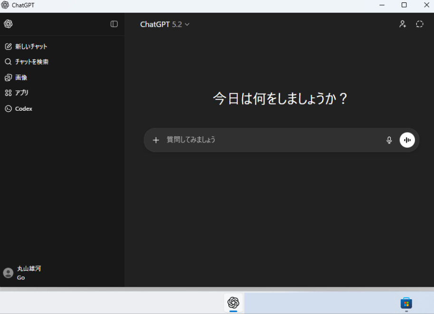
Task: Click the plus attach button in the prompt box
Action: (156, 140)
